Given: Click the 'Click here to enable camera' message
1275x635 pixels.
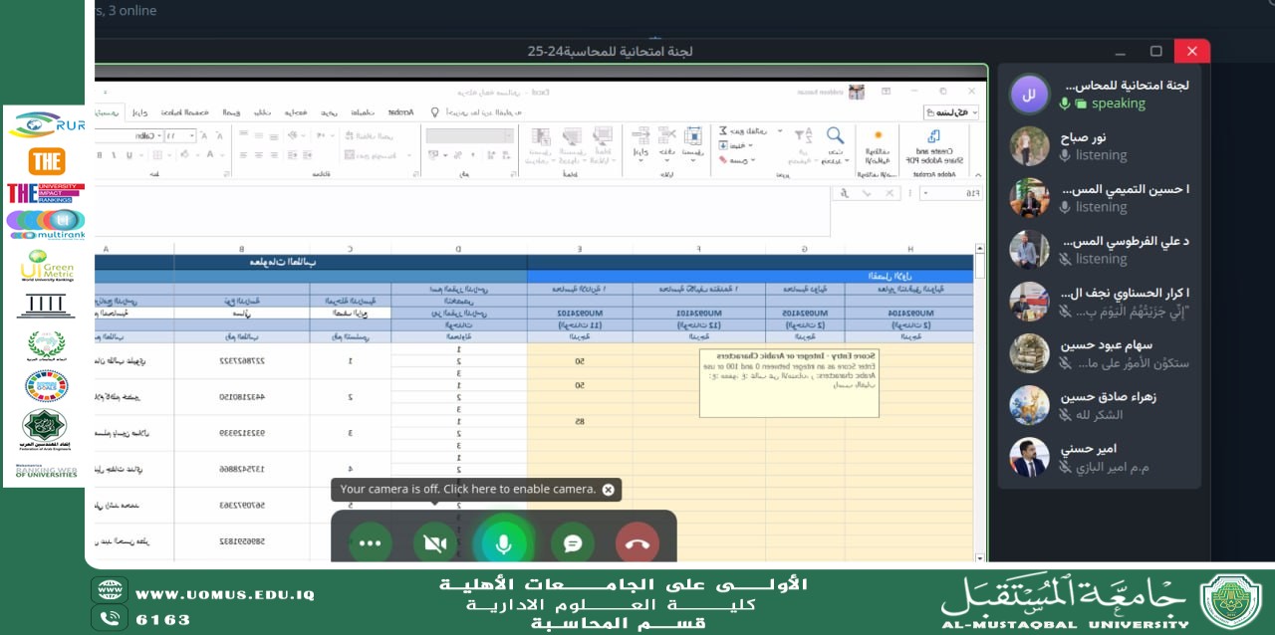Looking at the screenshot, I should 467,490.
